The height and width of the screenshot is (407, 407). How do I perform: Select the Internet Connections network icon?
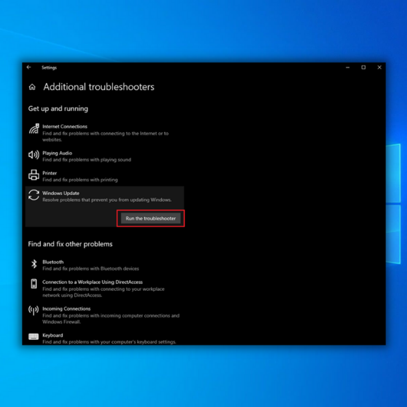(x=34, y=129)
